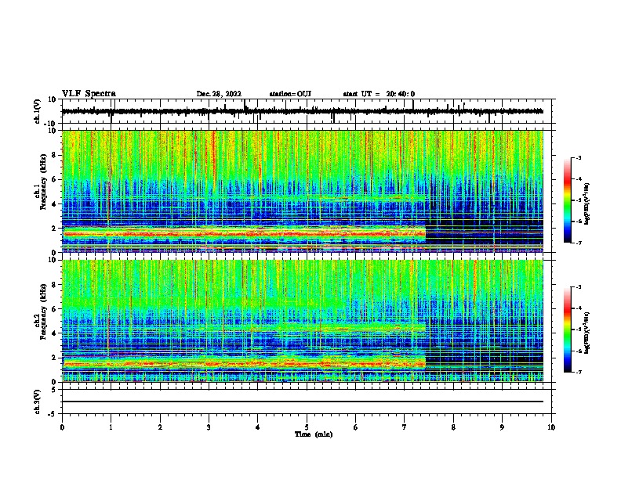Viewport: 621px width, 479px height.
Task: Click the 6 kHz tick on ch.2 frequency axis
Action: (x=54, y=309)
